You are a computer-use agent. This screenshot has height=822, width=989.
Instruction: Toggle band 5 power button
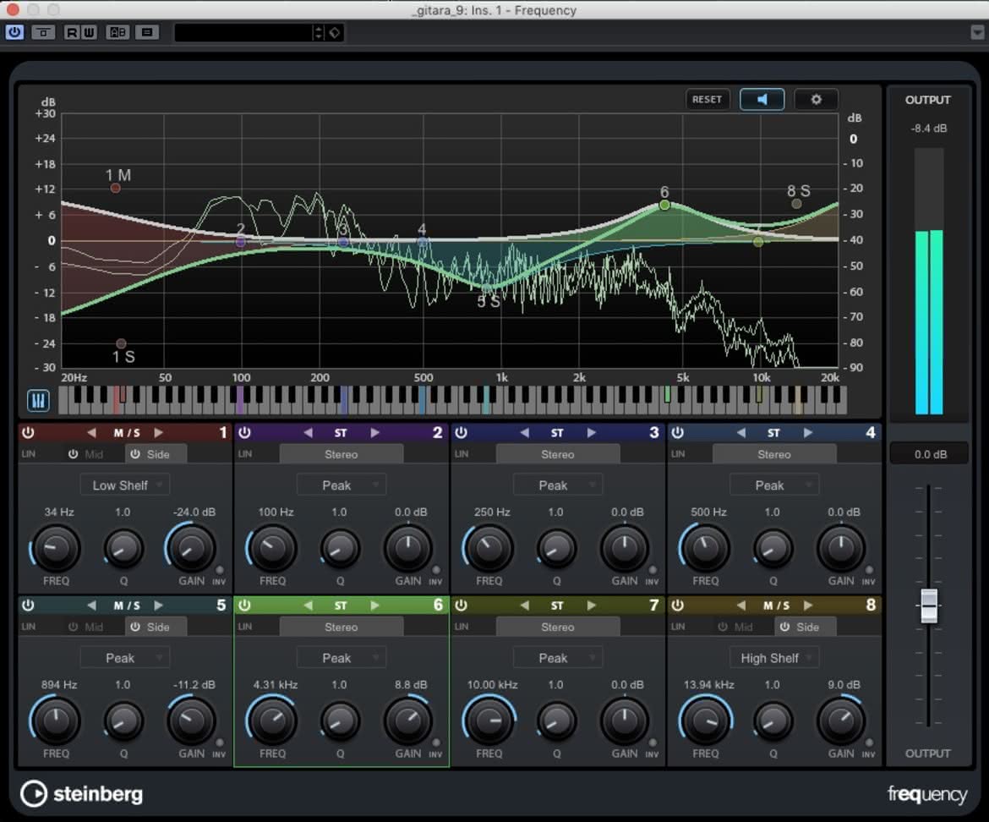(x=28, y=606)
